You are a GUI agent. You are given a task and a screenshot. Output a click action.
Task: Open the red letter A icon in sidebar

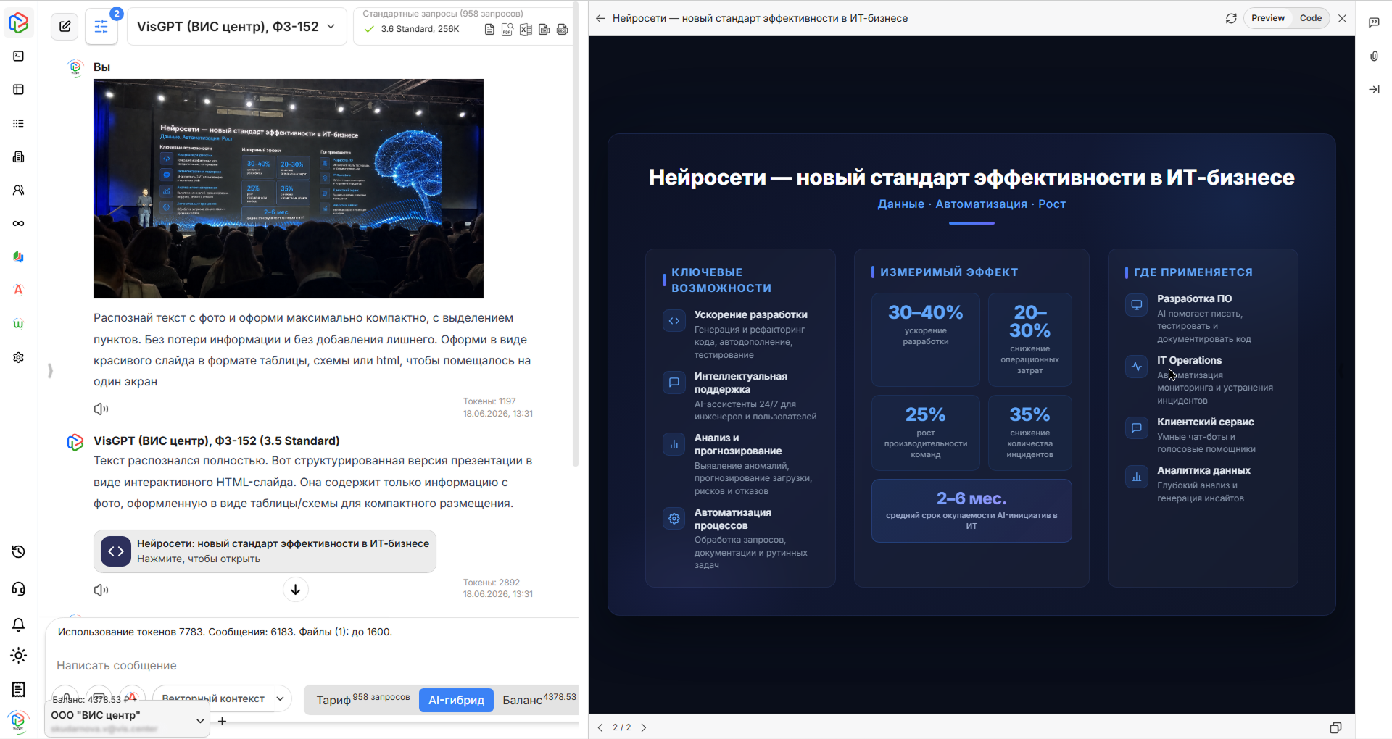pyautogui.click(x=19, y=290)
